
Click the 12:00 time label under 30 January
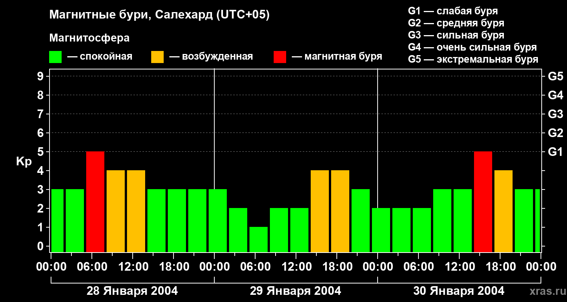click(x=459, y=267)
